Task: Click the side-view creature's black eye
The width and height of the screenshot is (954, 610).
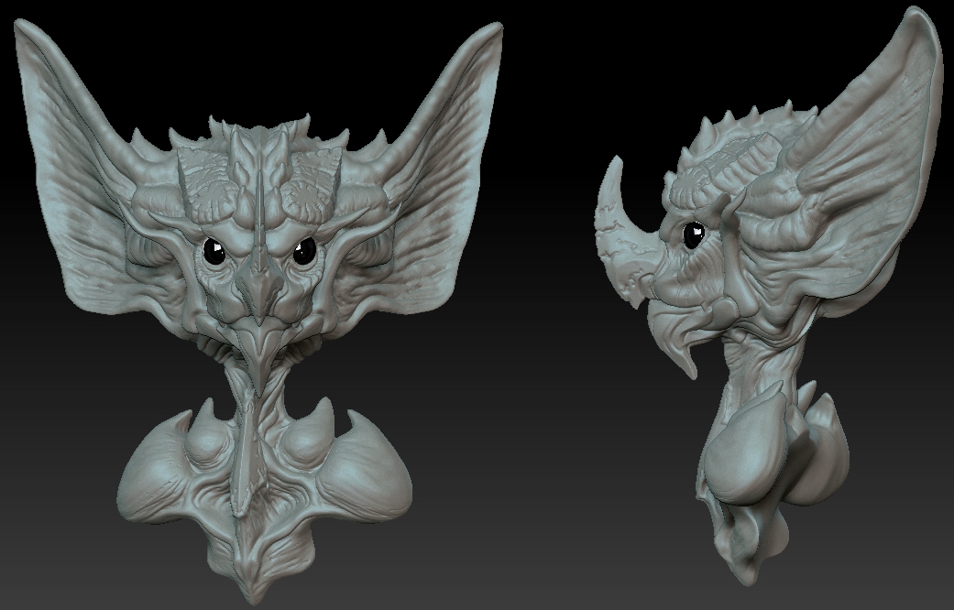Action: pos(693,234)
